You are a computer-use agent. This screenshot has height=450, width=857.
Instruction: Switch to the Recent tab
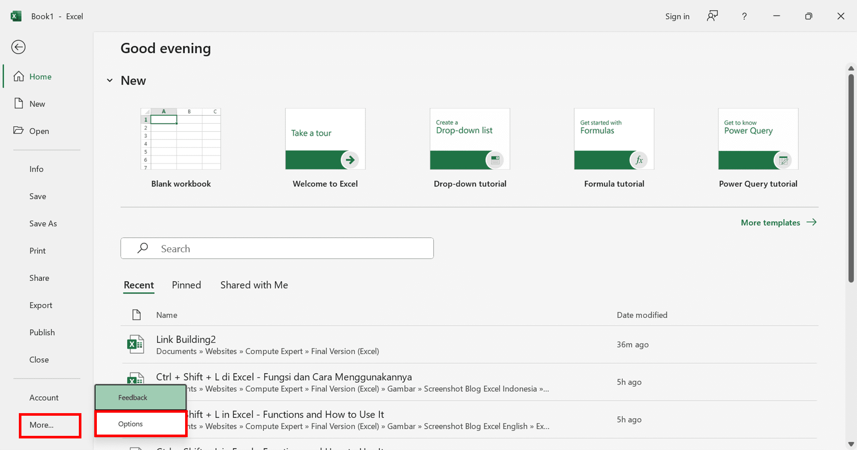[x=139, y=285]
